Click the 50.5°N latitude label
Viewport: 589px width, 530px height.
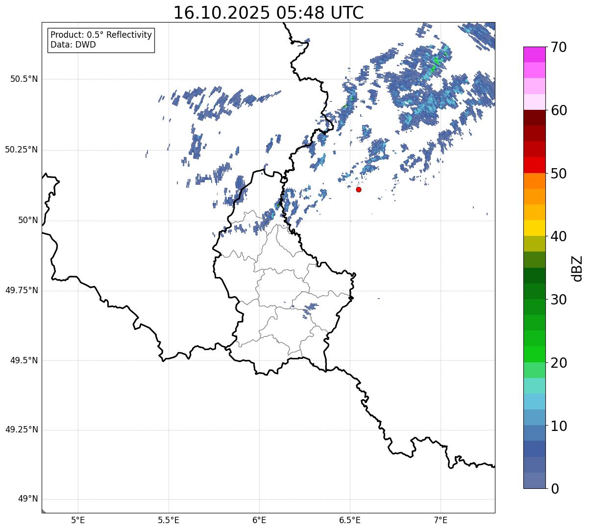pos(24,79)
